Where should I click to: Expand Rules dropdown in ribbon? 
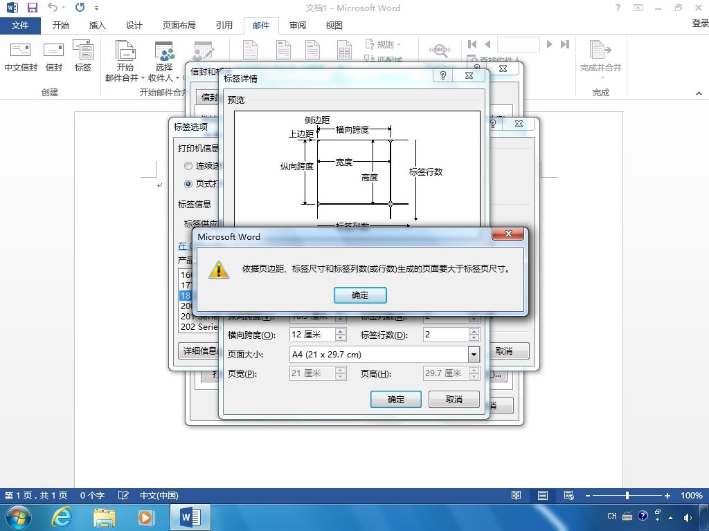coord(398,44)
